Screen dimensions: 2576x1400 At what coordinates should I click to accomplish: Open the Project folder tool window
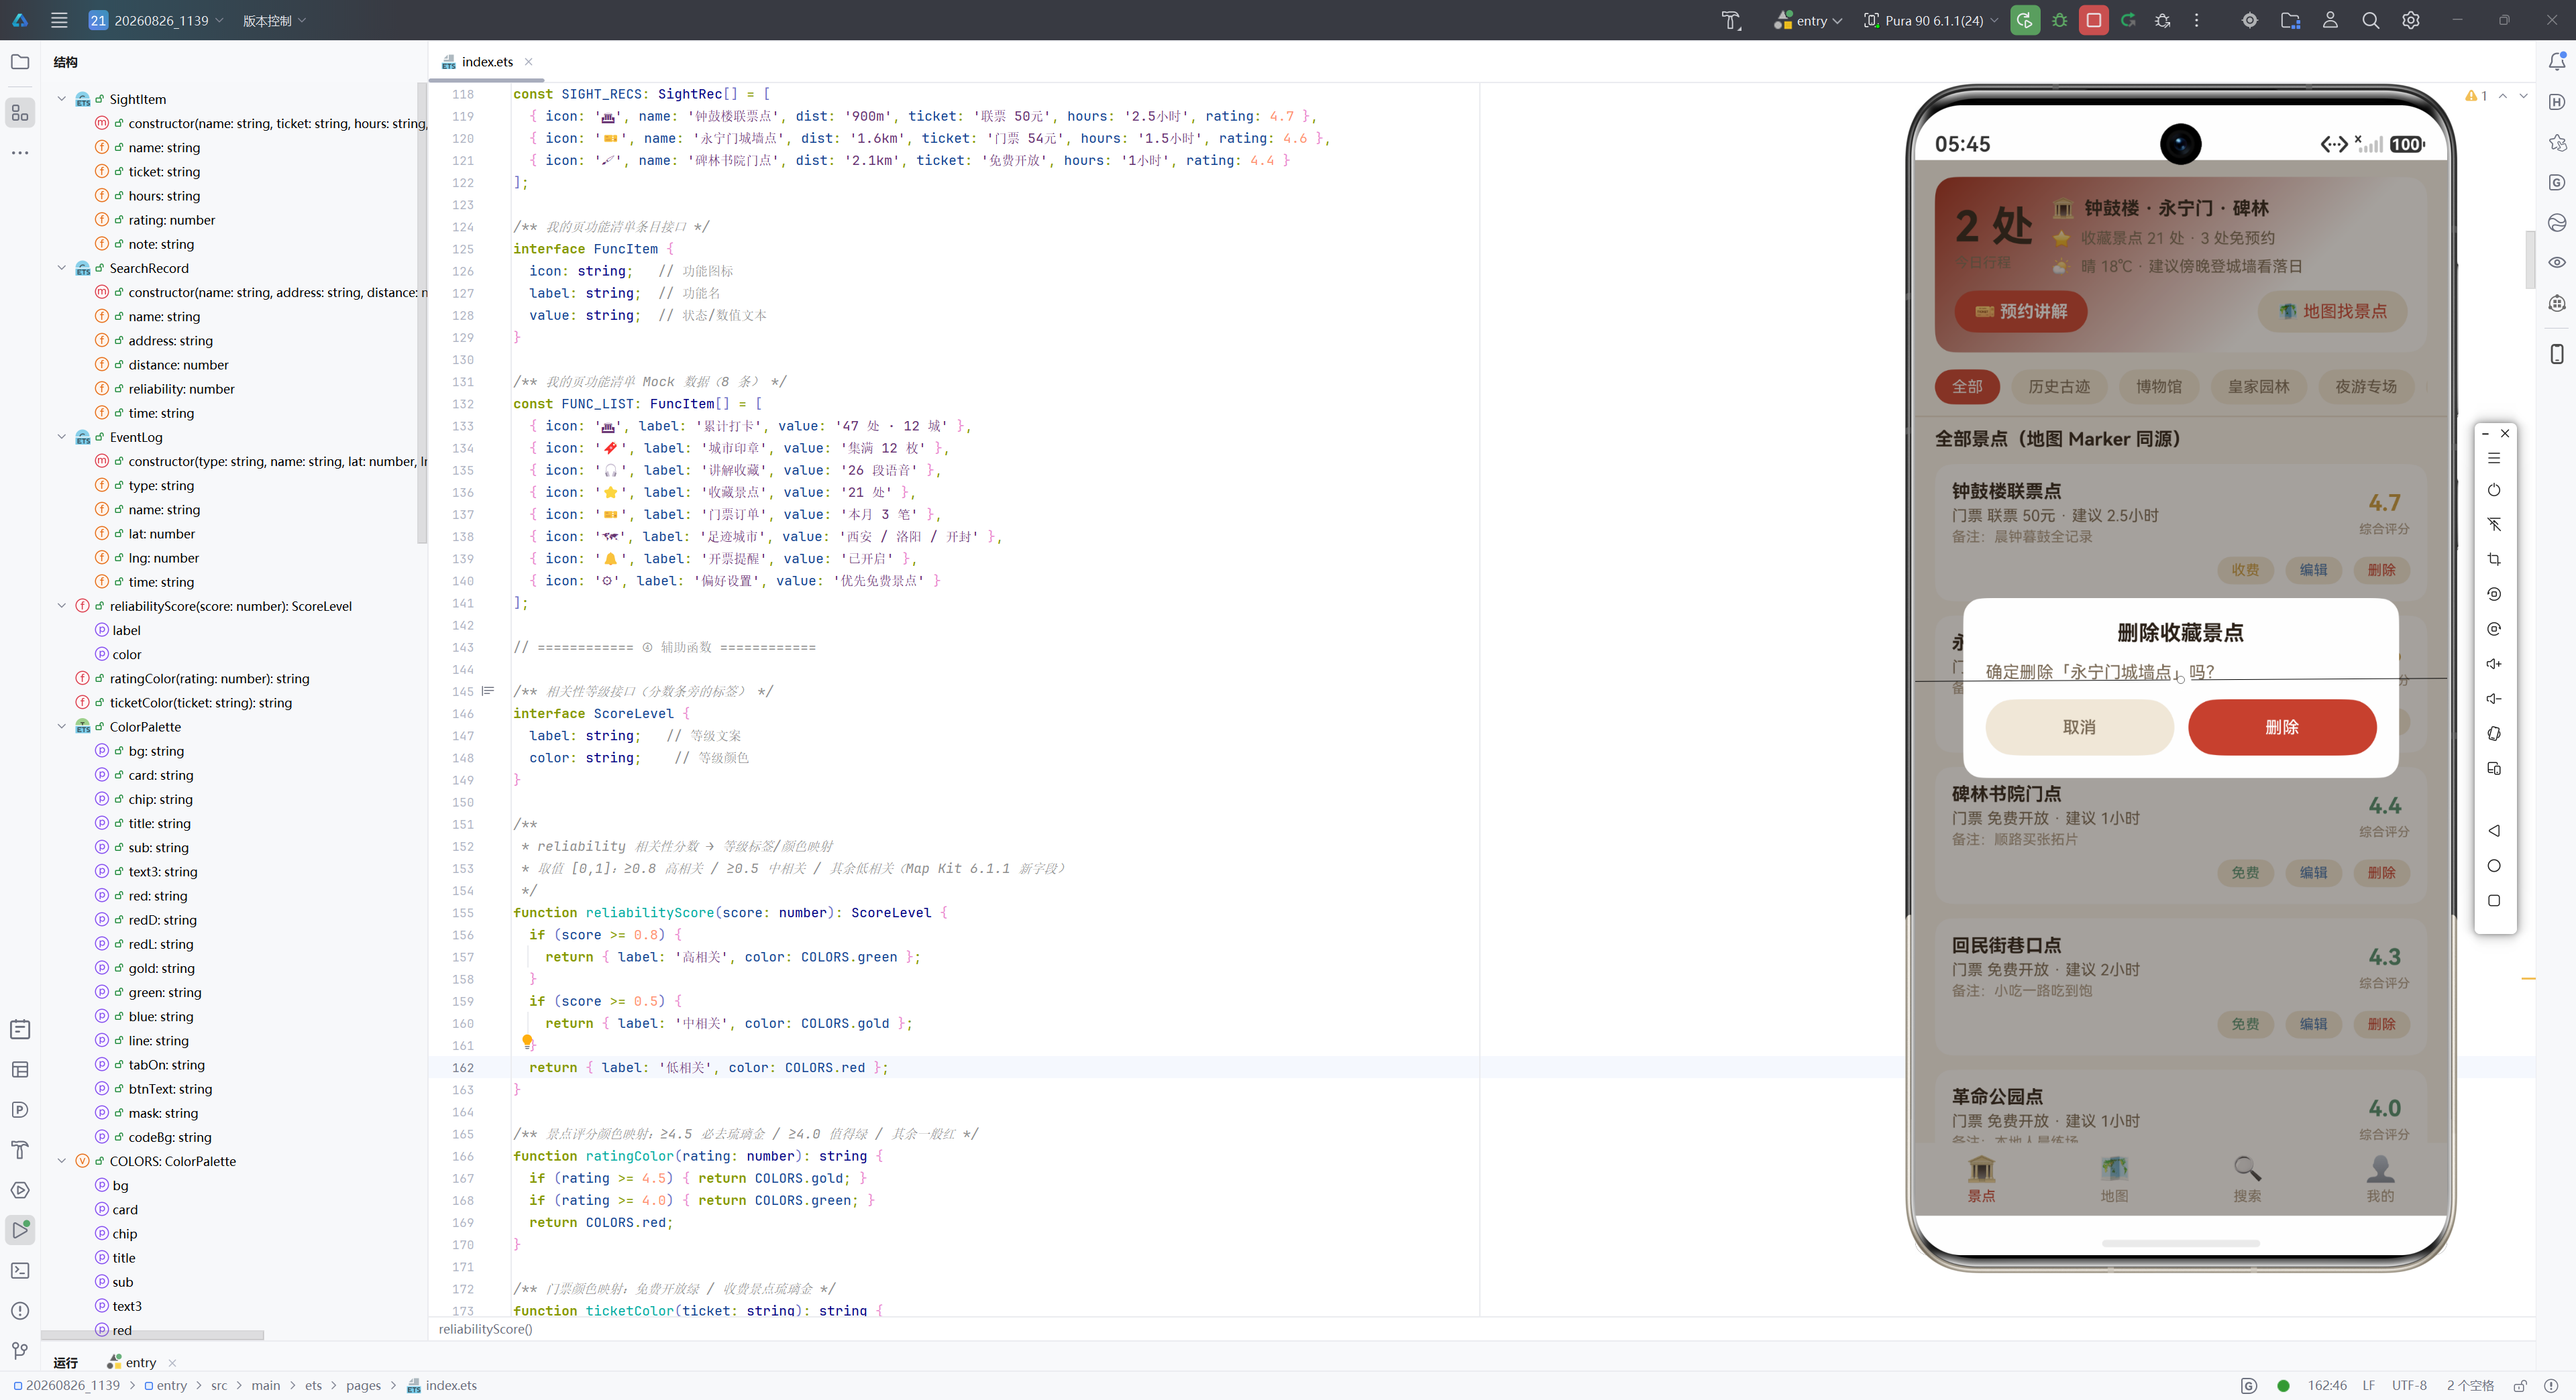20,62
